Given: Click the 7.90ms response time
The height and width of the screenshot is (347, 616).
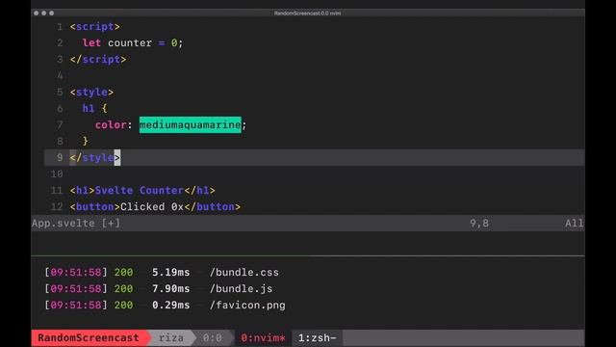Looking at the screenshot, I should pos(170,289).
